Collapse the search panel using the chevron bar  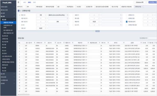coord(97,31)
